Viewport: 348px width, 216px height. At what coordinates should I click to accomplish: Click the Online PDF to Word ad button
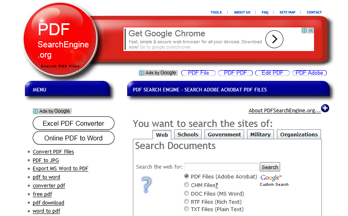74,138
